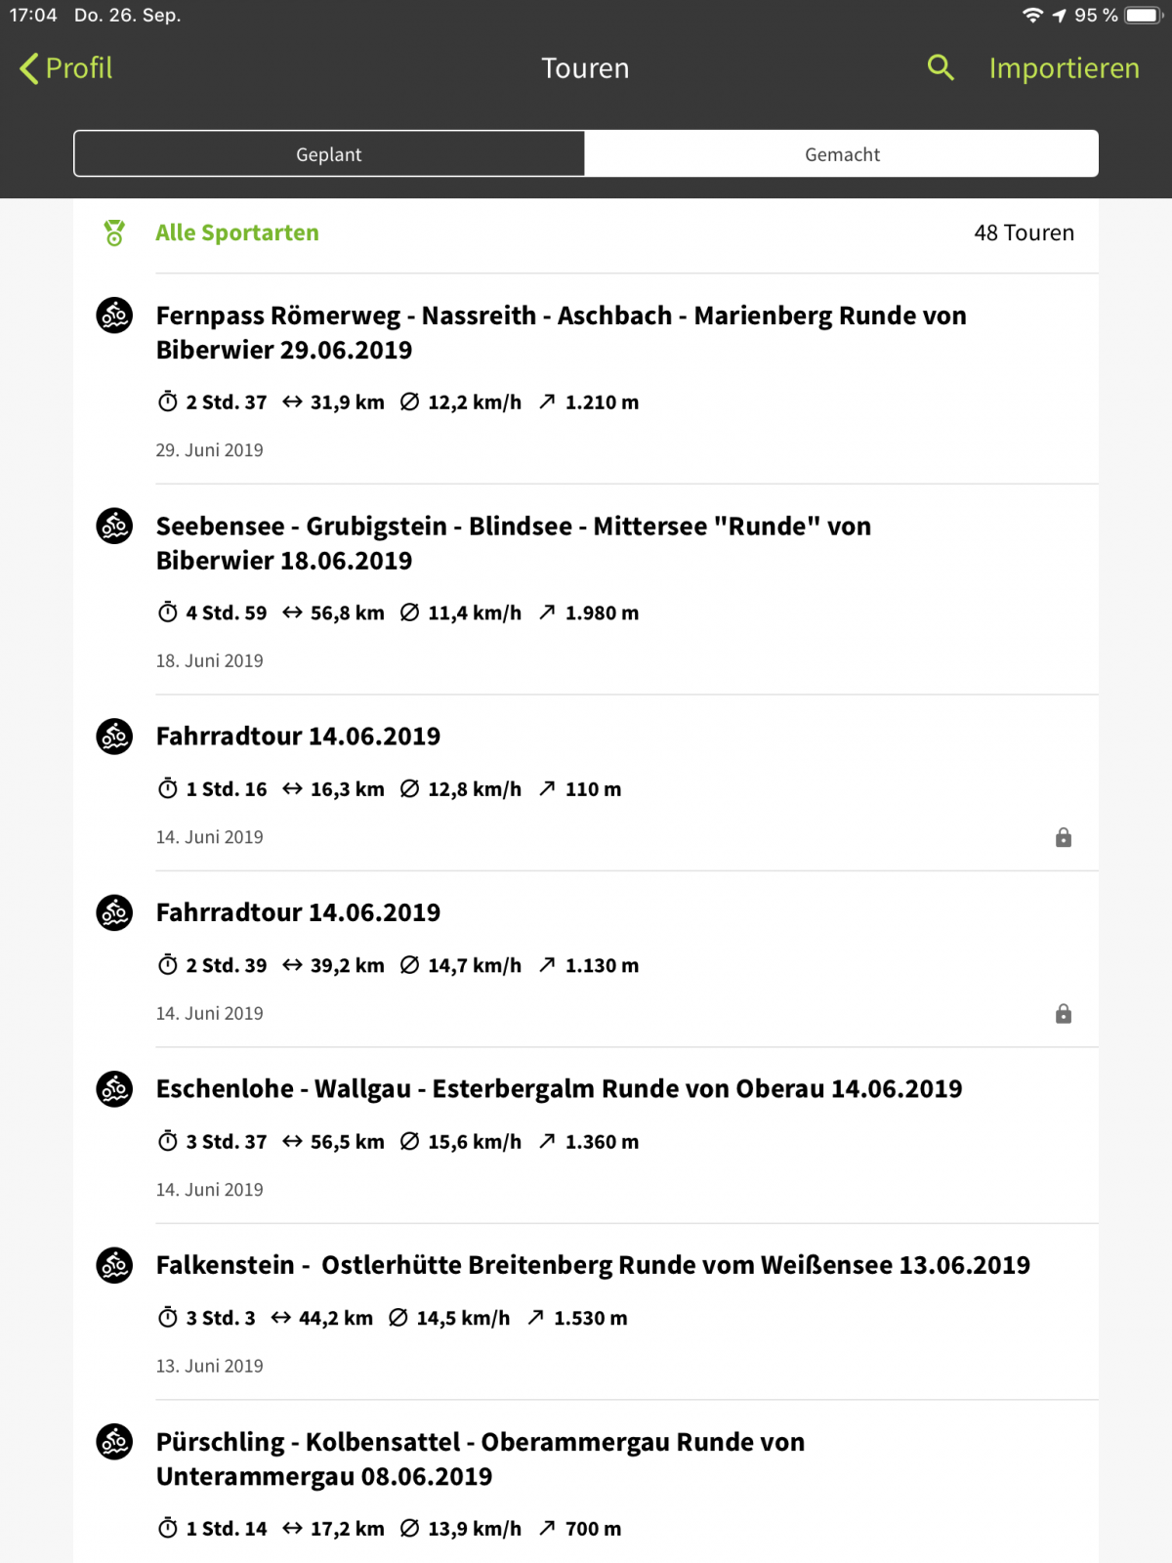
Task: Tap lock icon on 39,2 km Fahrradtour
Action: tap(1064, 1013)
